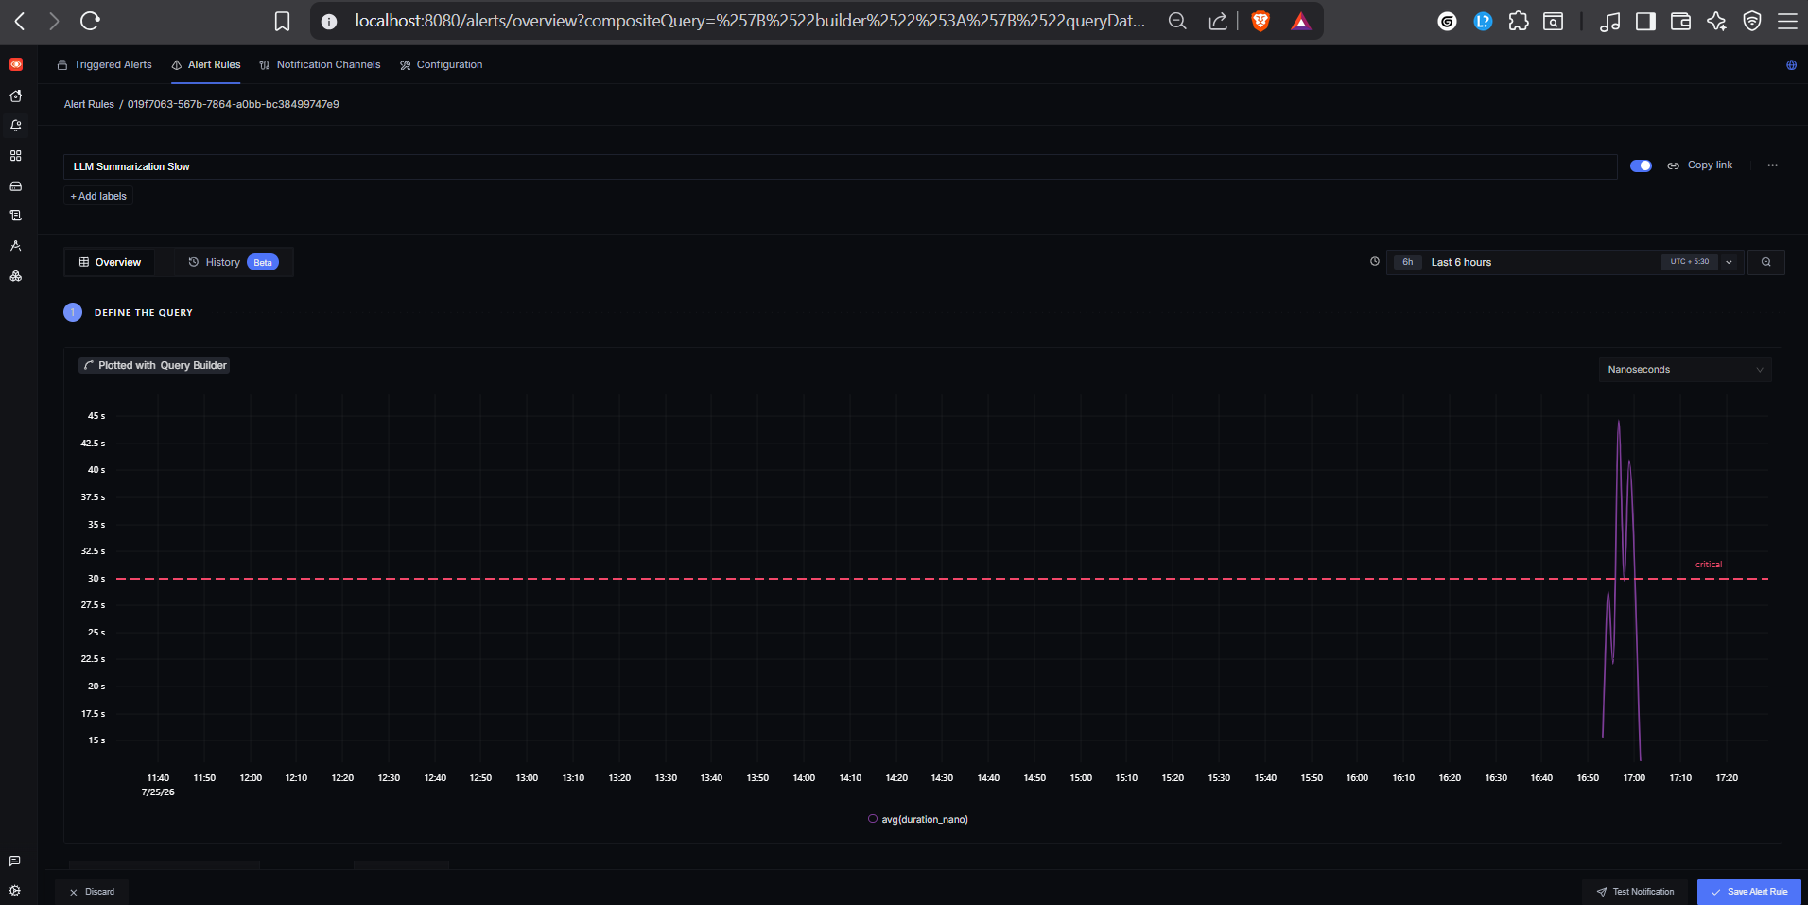Open the Home icon in the sidebar
Screen dimensions: 1808x905
pyautogui.click(x=16, y=96)
